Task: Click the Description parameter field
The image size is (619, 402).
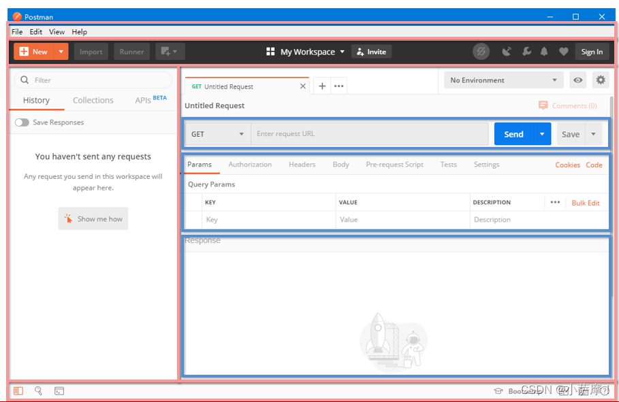Action: 539,219
